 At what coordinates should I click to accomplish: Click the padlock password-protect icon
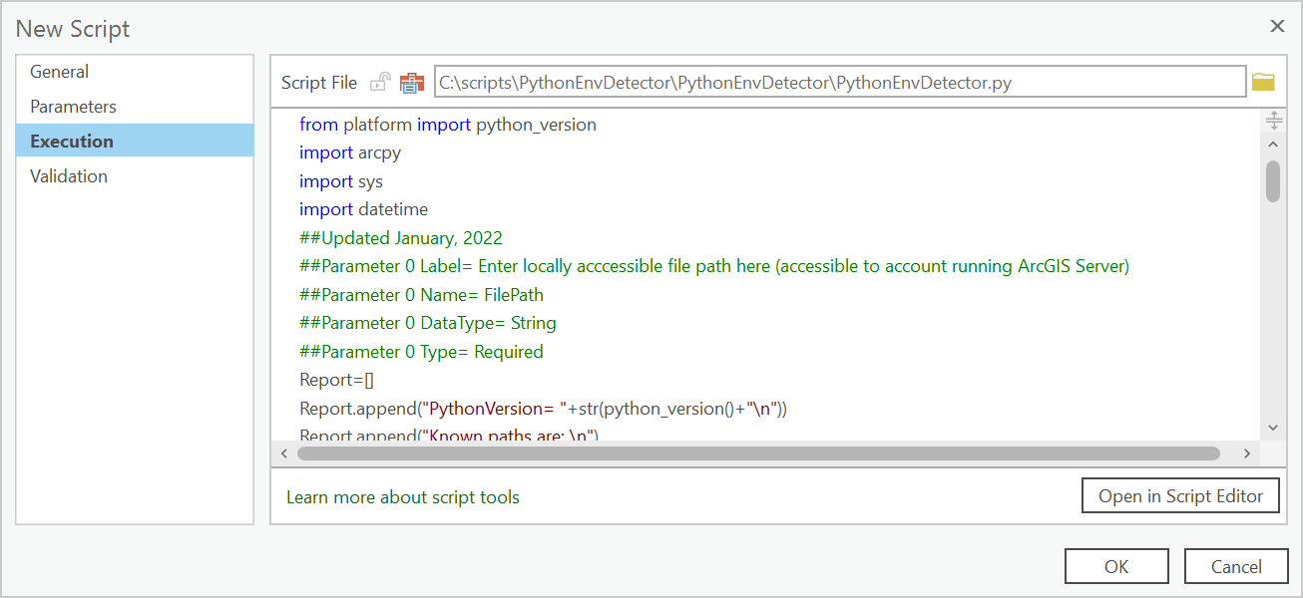point(380,83)
